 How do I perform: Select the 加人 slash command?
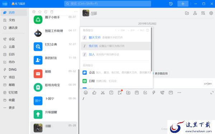(x=116, y=54)
